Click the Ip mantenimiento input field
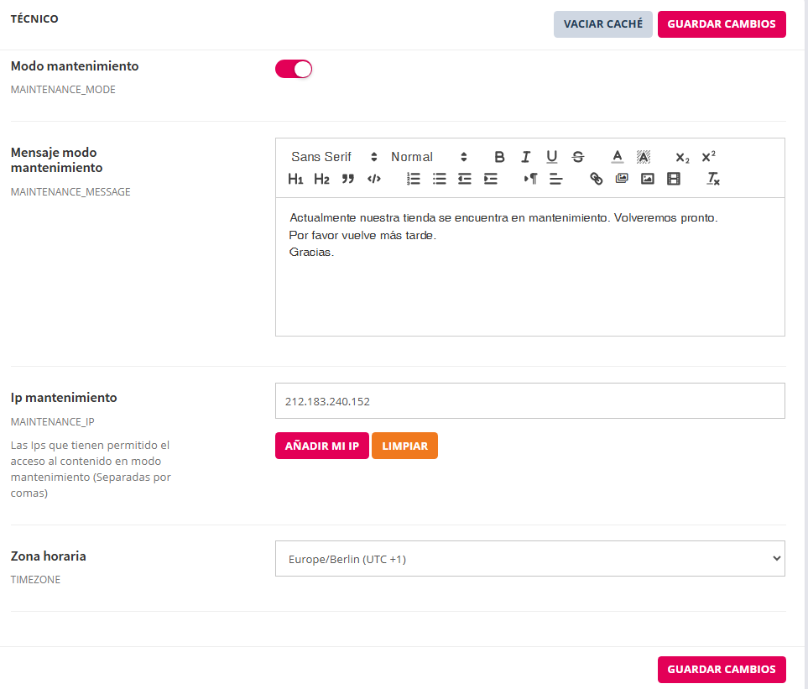Screen dimensions: 808x689 click(x=529, y=401)
